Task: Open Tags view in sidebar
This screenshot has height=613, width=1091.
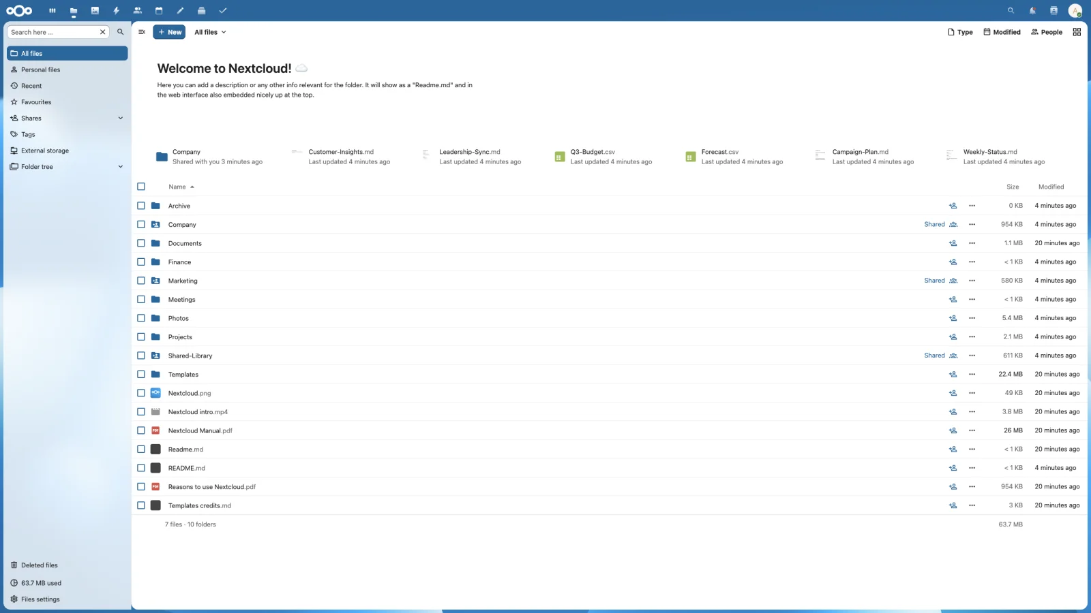Action: [x=68, y=134]
